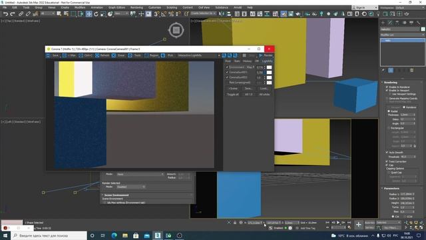426x240 pixels.
Task: Toggle Enable In Viewport checkbox
Action: tap(387, 91)
